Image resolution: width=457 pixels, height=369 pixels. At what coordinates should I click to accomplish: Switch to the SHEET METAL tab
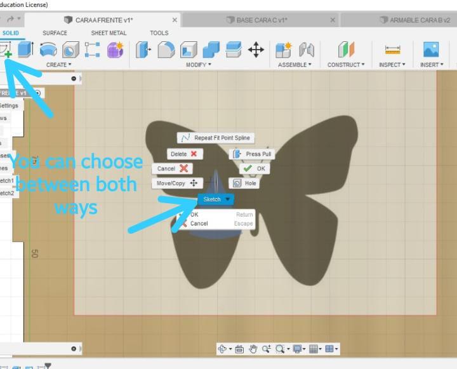pyautogui.click(x=109, y=33)
